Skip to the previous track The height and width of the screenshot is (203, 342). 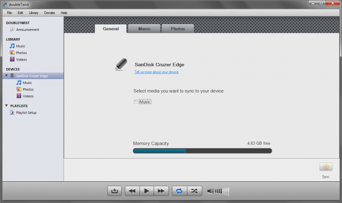pos(132,191)
